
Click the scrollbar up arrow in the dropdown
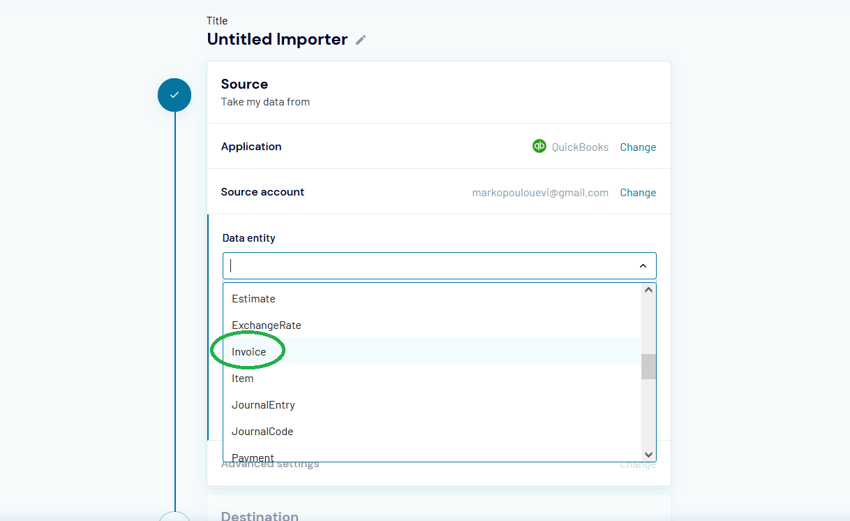(x=648, y=289)
